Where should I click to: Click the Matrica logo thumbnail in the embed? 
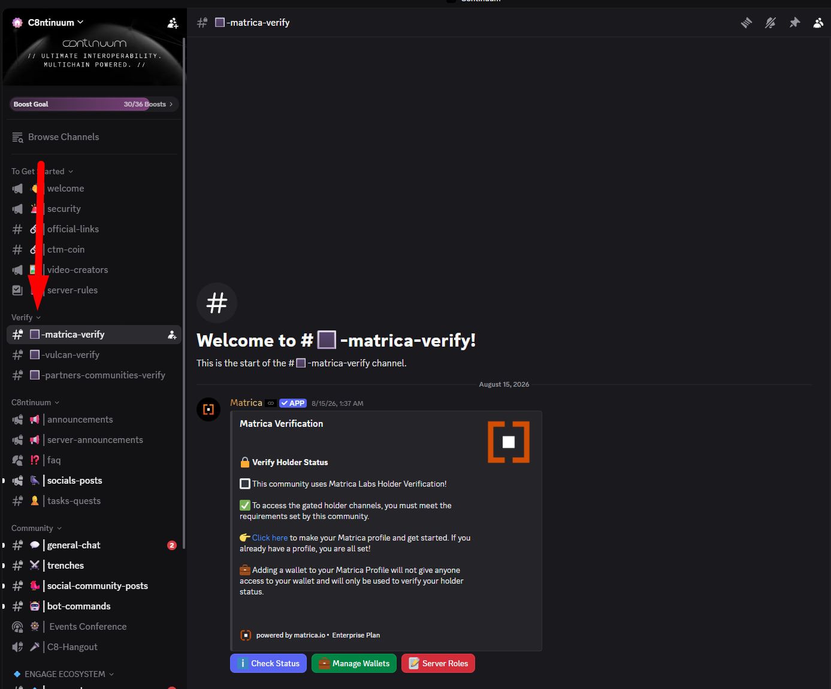[x=509, y=442]
